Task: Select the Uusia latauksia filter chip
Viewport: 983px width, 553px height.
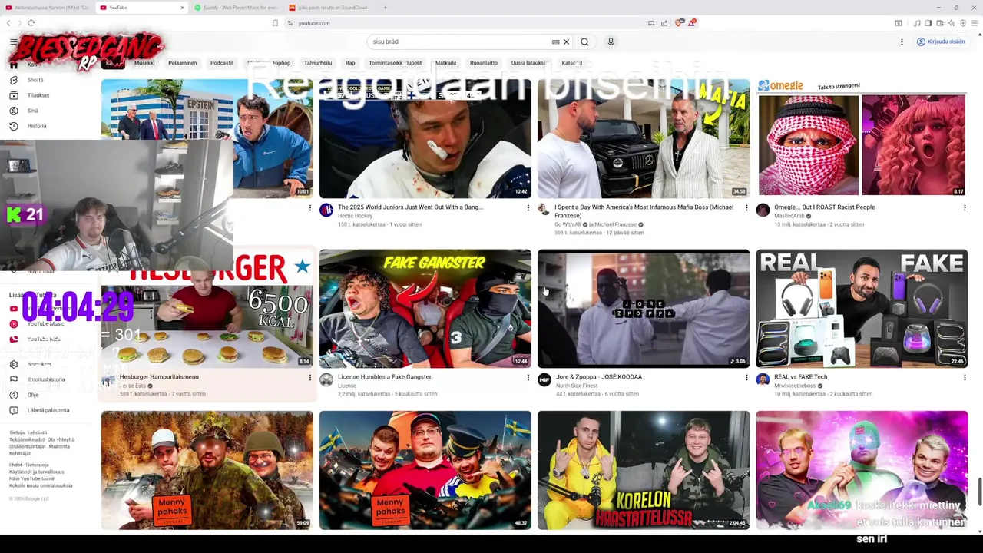Action: coord(528,63)
